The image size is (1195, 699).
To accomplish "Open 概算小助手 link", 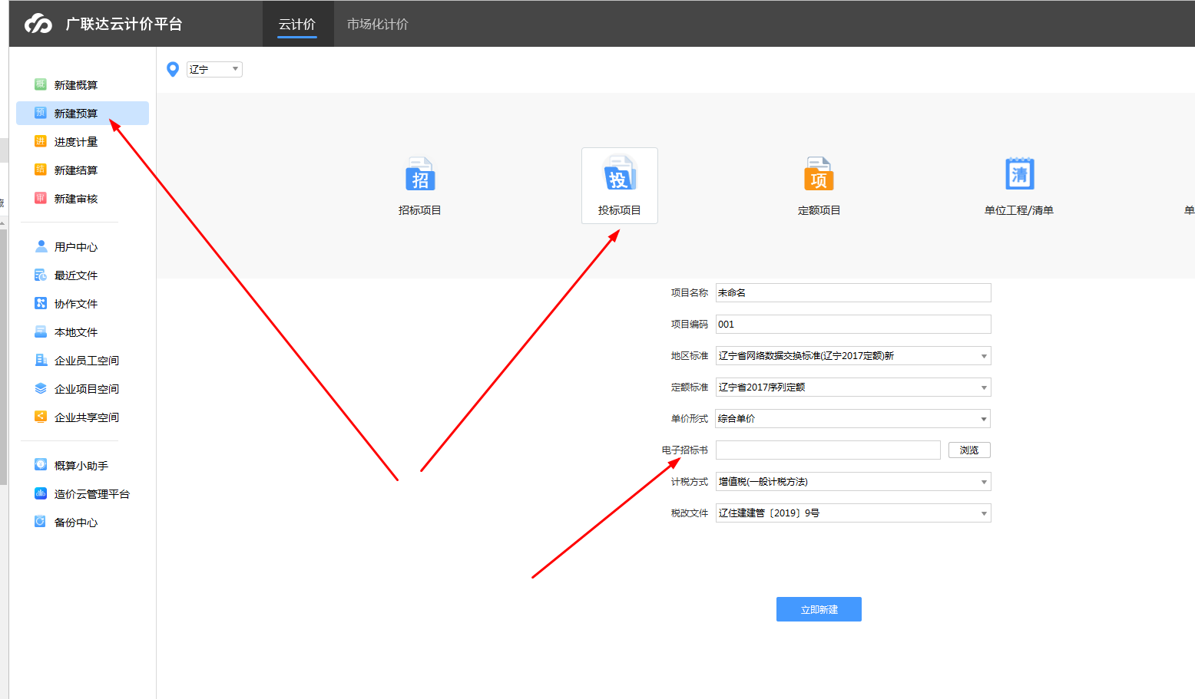I will (82, 465).
